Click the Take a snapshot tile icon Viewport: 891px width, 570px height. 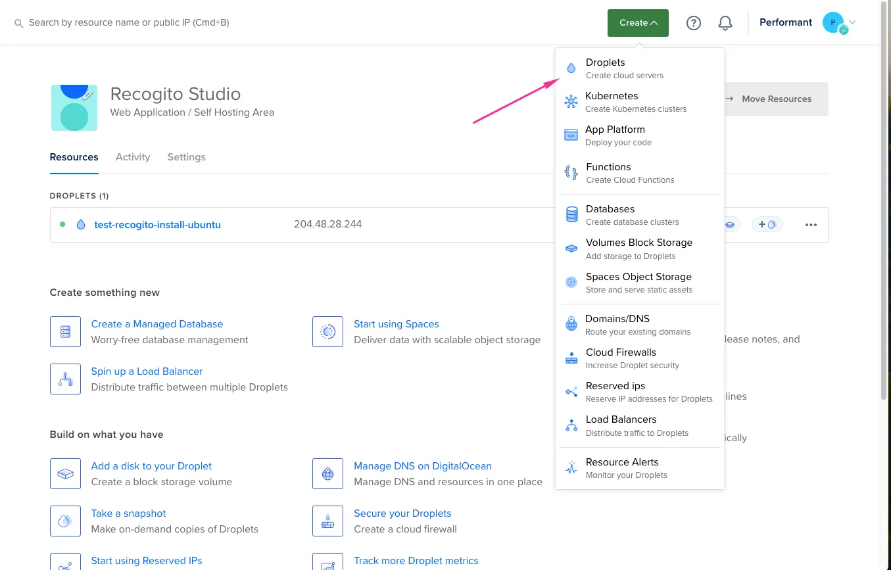(65, 521)
